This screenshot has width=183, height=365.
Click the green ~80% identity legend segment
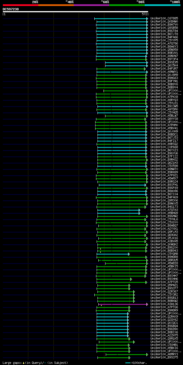(127, 5)
